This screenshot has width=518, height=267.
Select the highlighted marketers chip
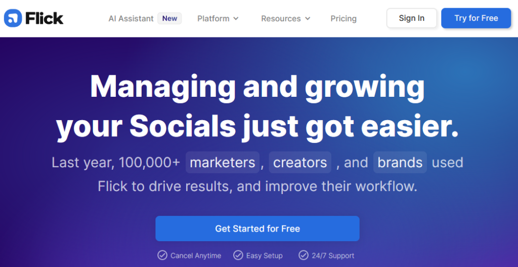tap(223, 163)
